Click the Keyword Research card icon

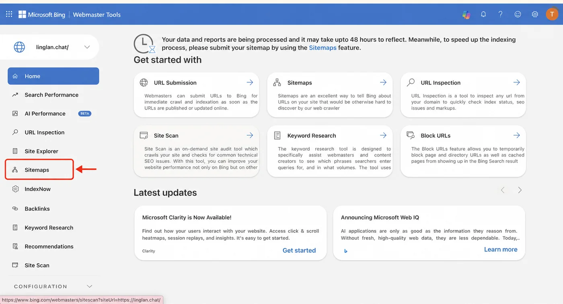pyautogui.click(x=277, y=135)
